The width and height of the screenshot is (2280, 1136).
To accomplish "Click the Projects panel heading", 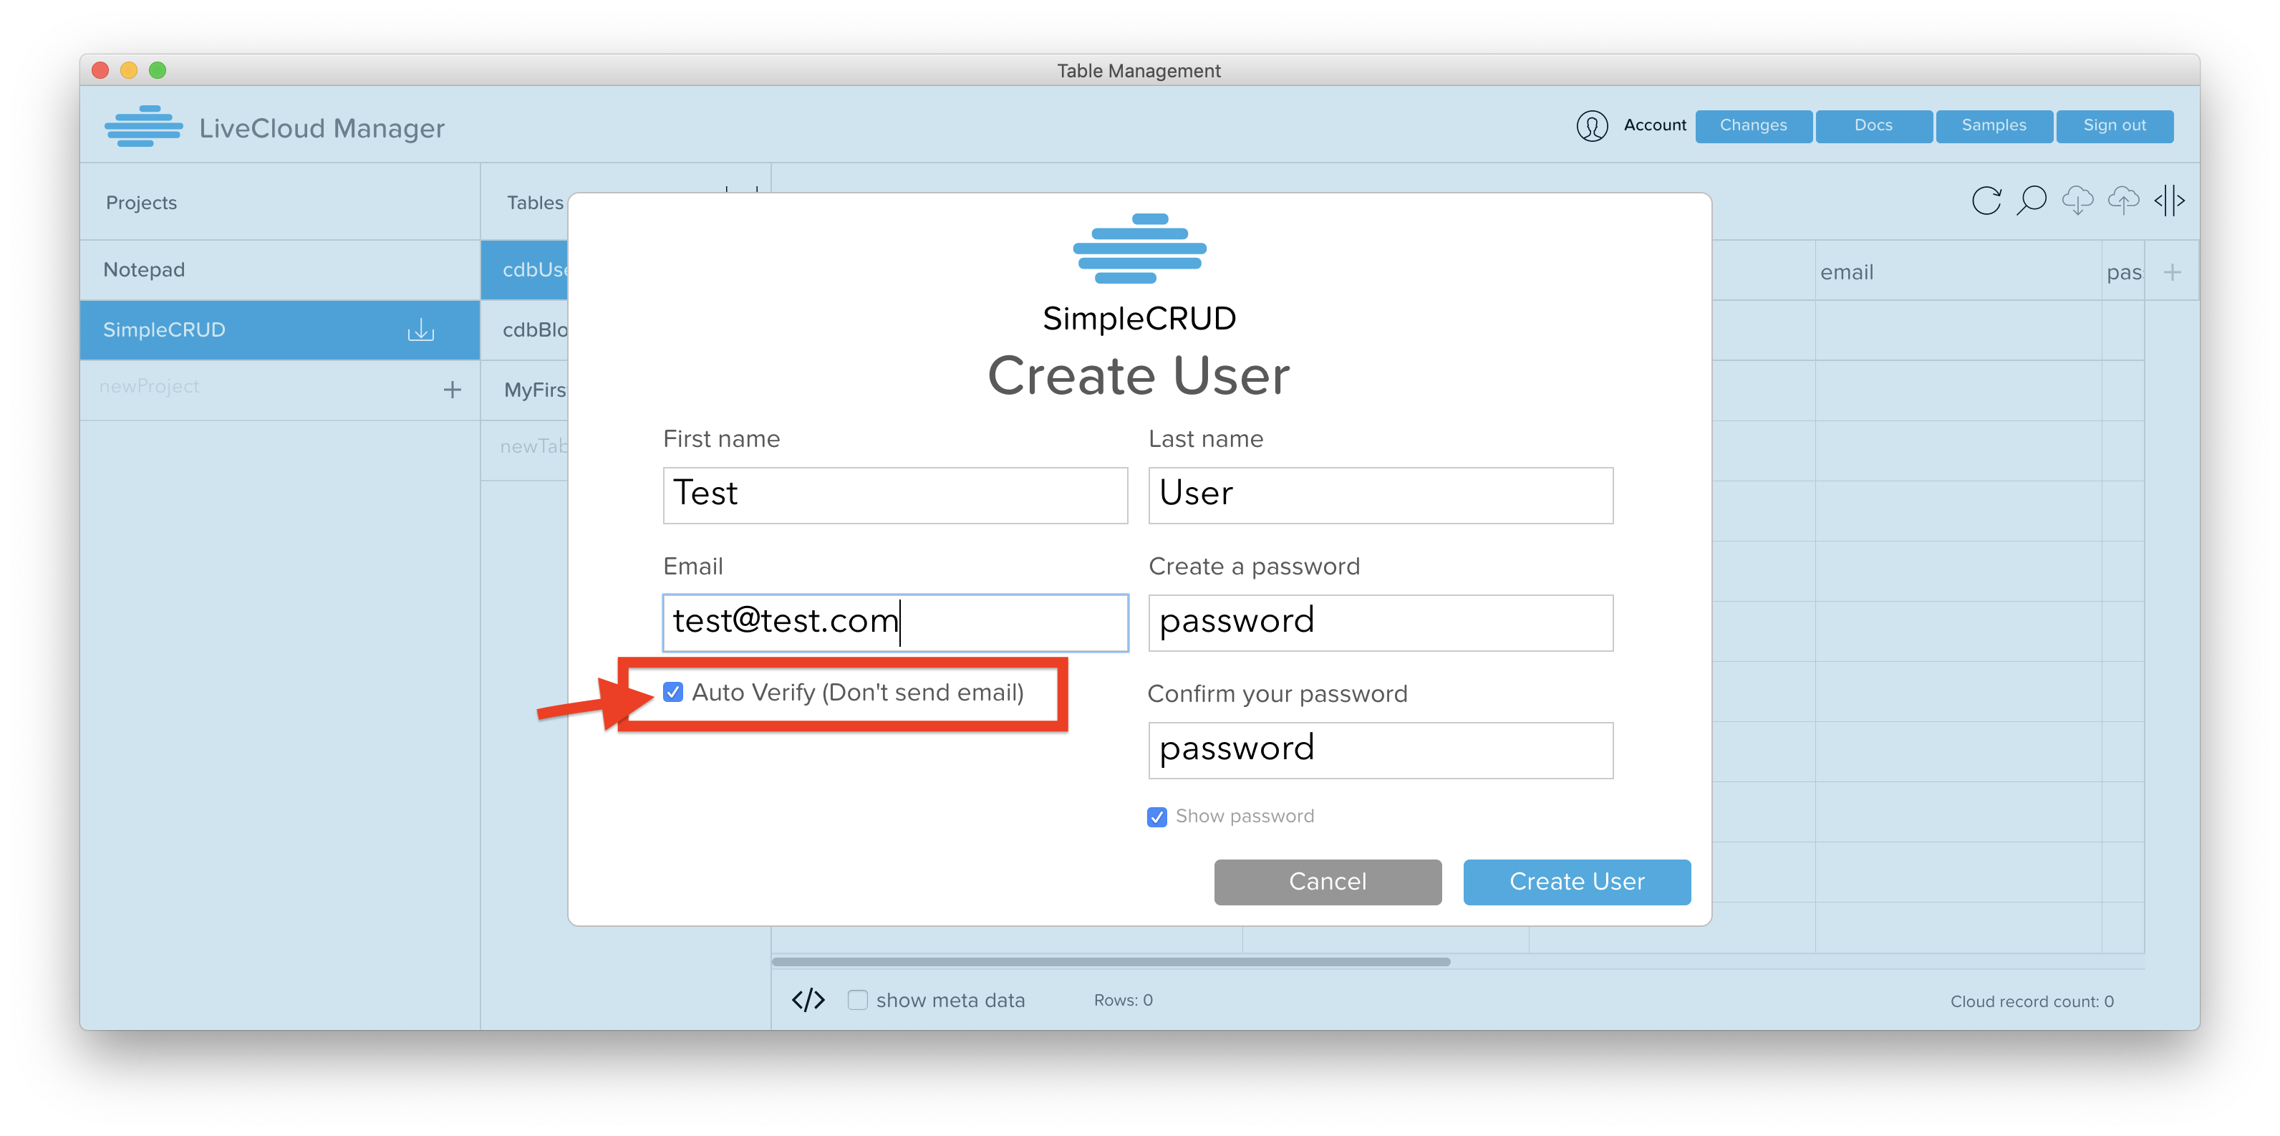I will 142,203.
